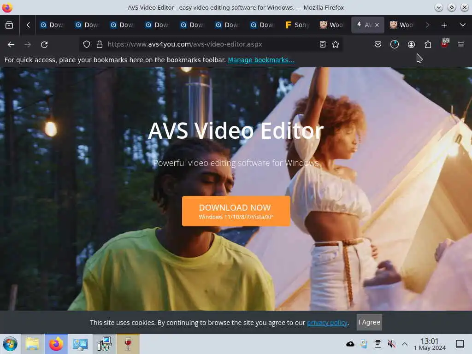
Task: Select the last Dow tab before Sony
Action: click(262, 25)
